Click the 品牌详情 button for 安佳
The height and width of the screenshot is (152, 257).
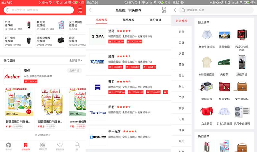(74, 70)
